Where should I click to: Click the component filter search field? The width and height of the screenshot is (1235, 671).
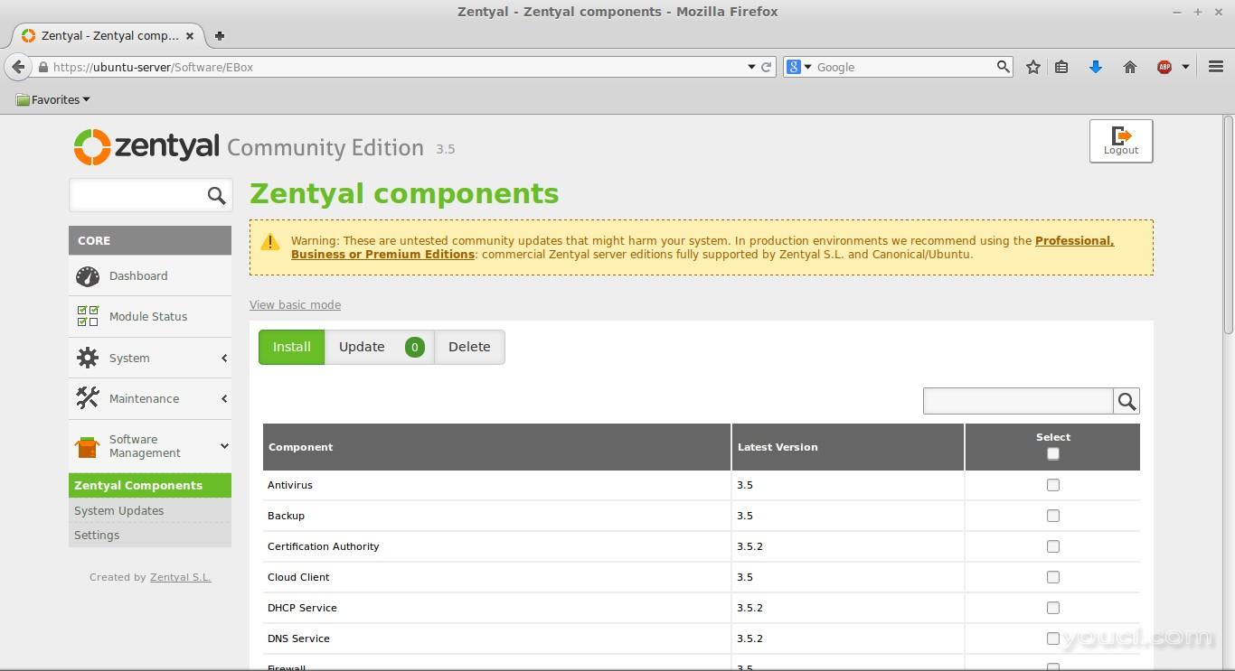1018,401
